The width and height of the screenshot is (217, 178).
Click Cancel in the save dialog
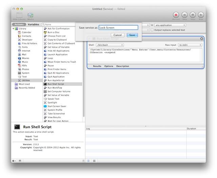coord(117,35)
